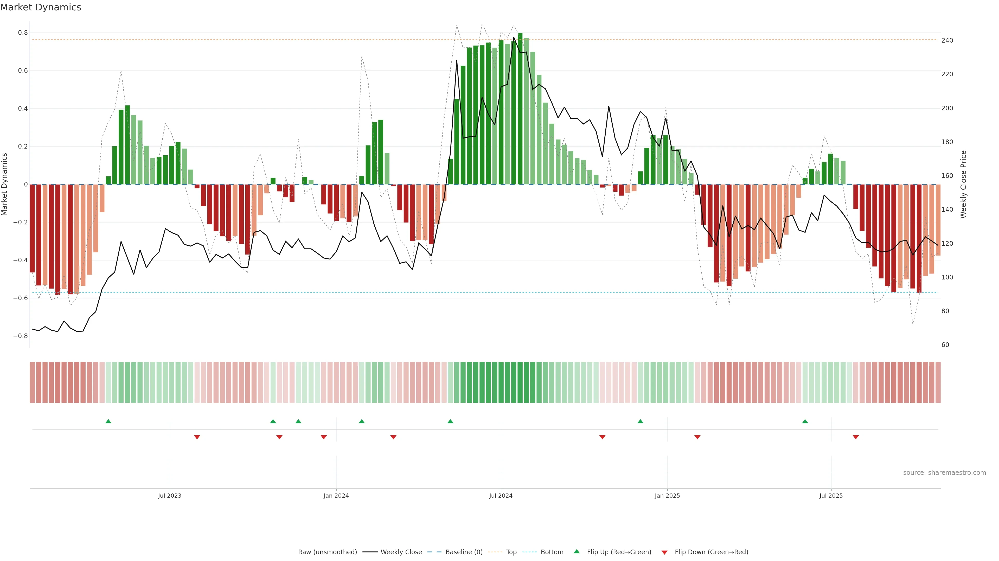Screen dimensions: 999x561
Task: Click the Jan 2024 x-axis label
Action: (336, 496)
